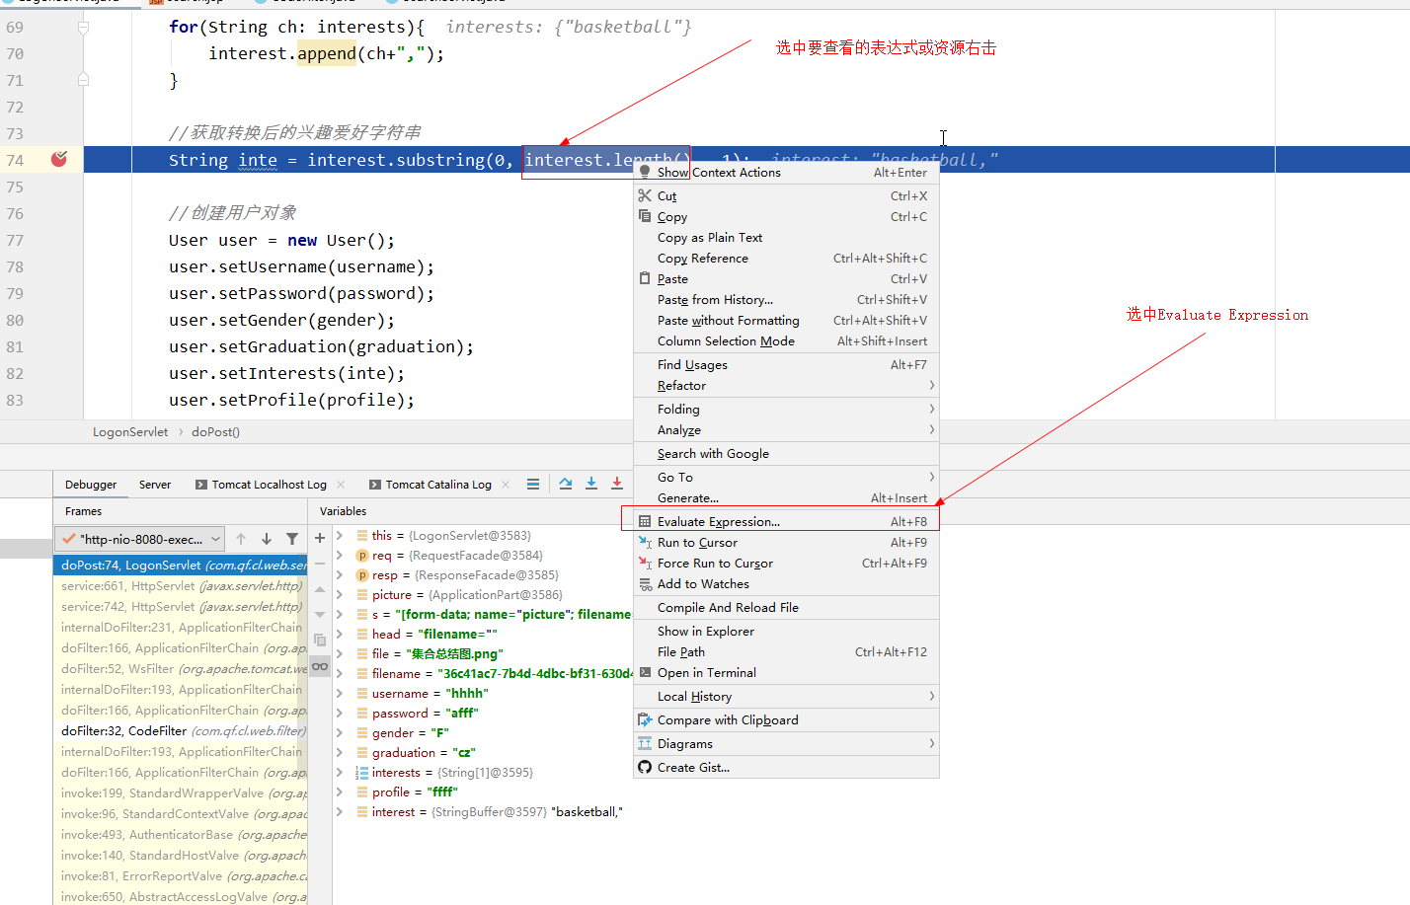
Task: Click the Step Over debugger icon
Action: click(566, 484)
